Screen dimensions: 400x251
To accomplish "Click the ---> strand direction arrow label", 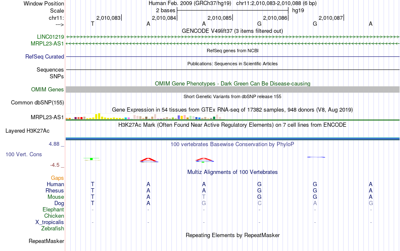I will coord(60,24).
